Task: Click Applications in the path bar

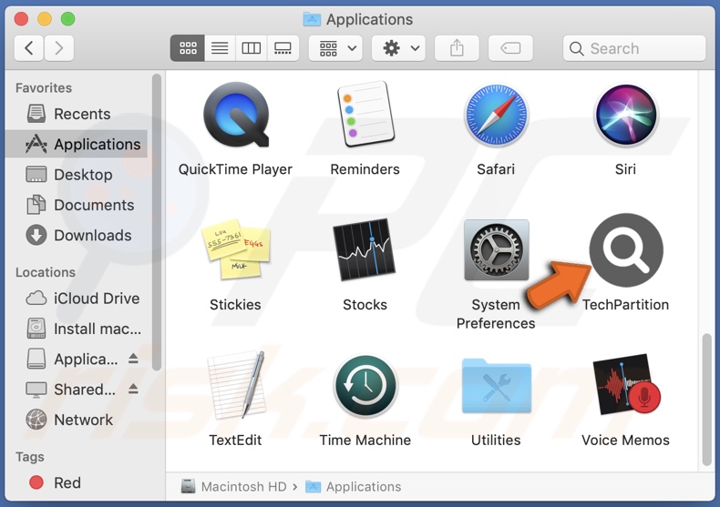Action: [353, 486]
